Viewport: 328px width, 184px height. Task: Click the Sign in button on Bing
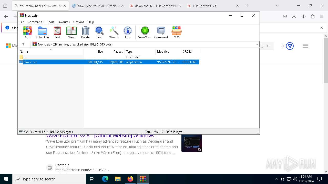point(264,46)
